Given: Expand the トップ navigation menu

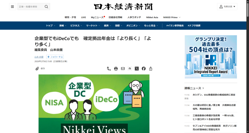Looking at the screenshot, I should pos(51,26).
